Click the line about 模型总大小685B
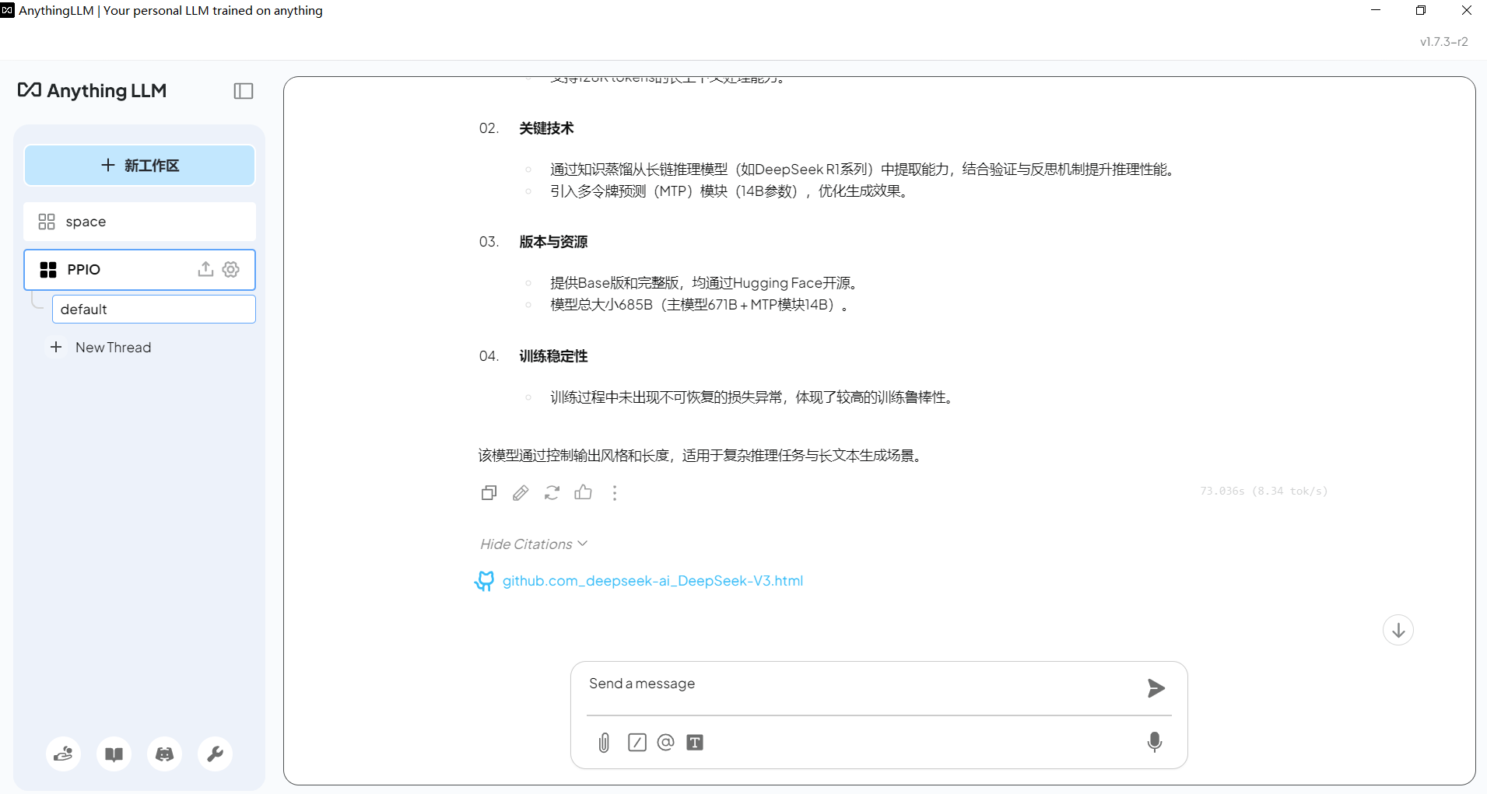 click(x=699, y=305)
